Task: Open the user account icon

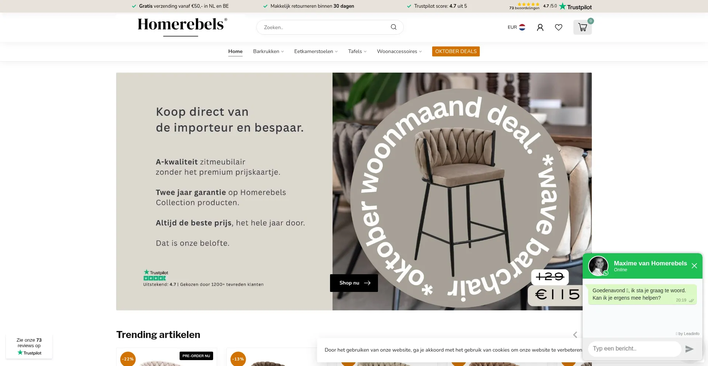Action: tap(540, 27)
